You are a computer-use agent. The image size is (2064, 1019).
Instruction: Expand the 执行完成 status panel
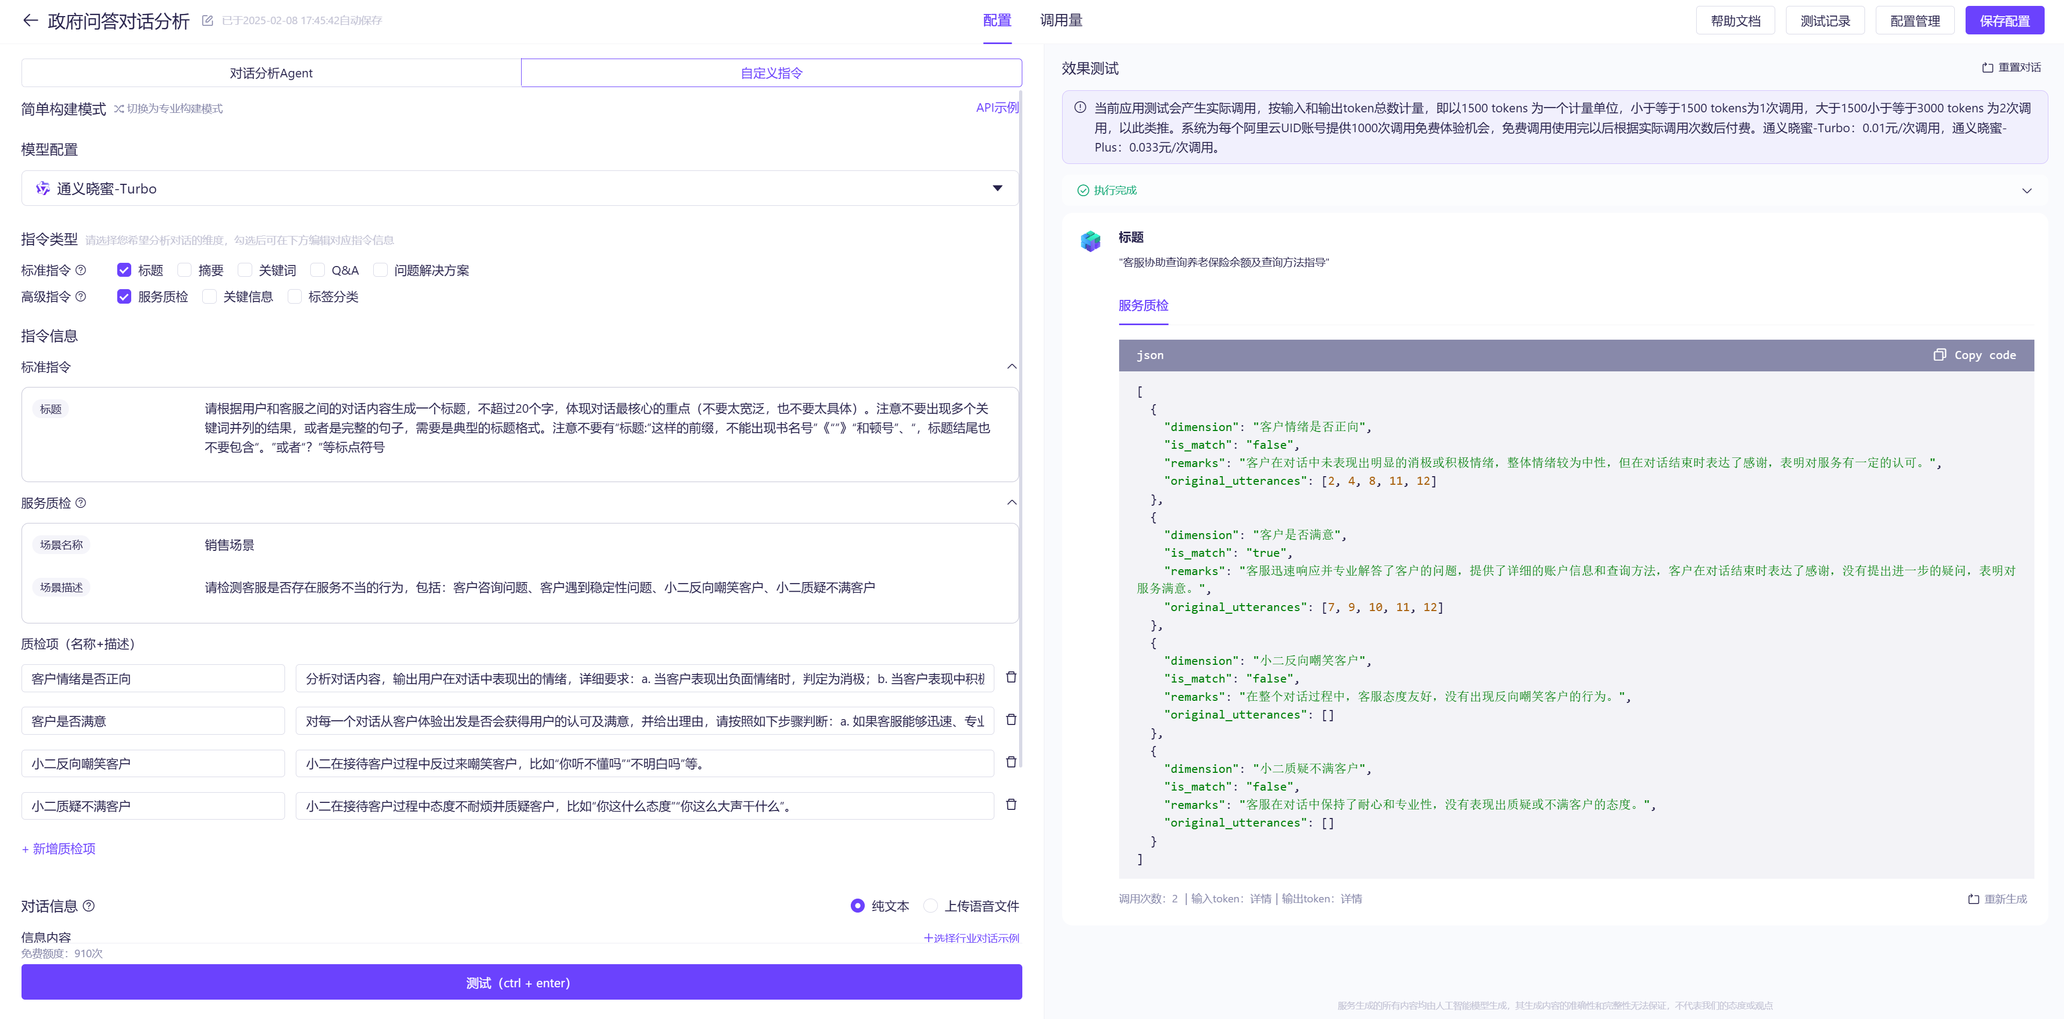[x=2026, y=190]
